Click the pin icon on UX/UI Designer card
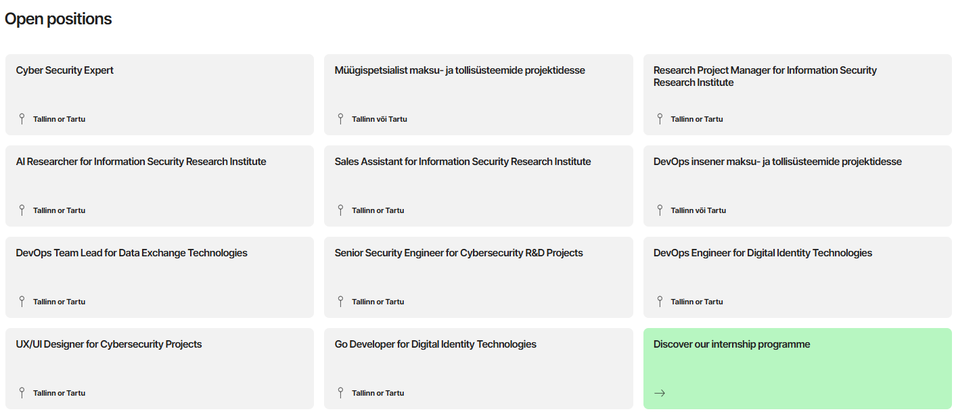954x418 pixels. coord(22,392)
